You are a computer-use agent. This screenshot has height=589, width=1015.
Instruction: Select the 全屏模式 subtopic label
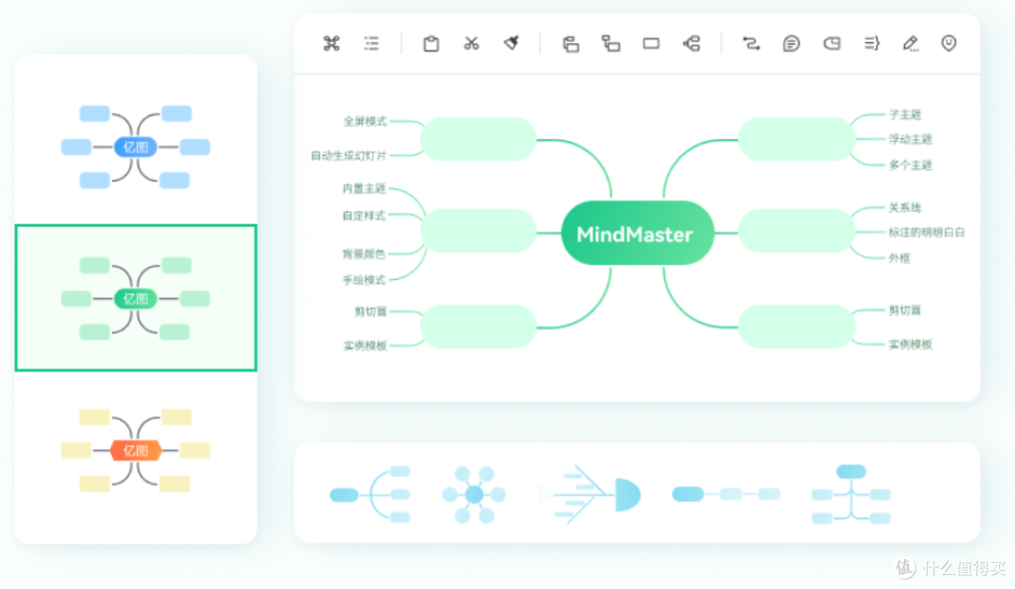[365, 121]
